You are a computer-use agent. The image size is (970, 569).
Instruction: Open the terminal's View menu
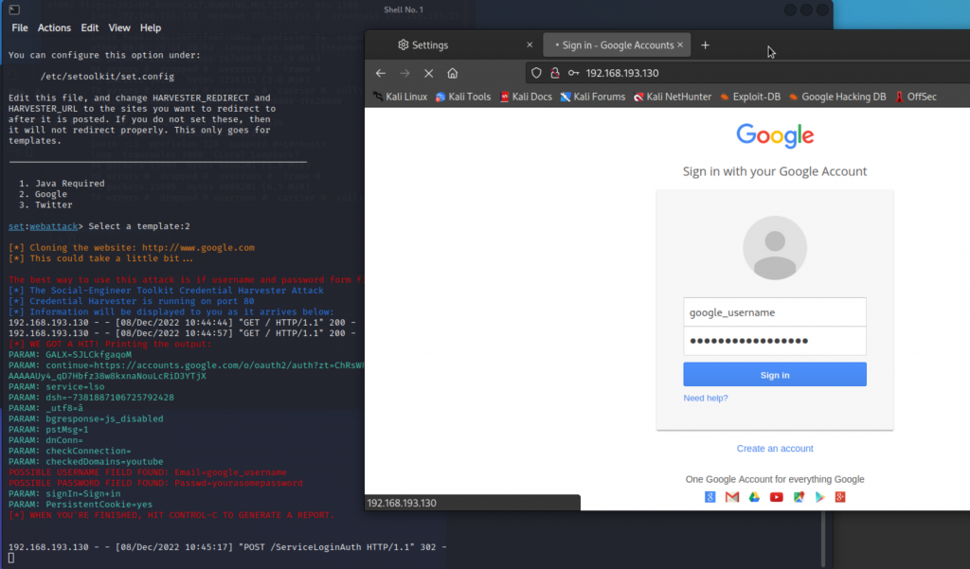coord(119,28)
